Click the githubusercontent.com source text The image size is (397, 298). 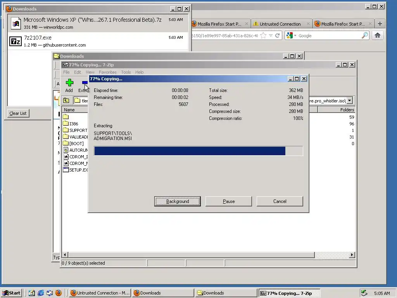tap(64, 45)
